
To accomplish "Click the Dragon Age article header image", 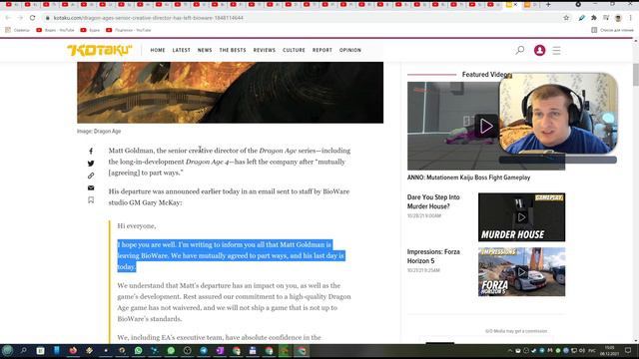I will pos(231,93).
